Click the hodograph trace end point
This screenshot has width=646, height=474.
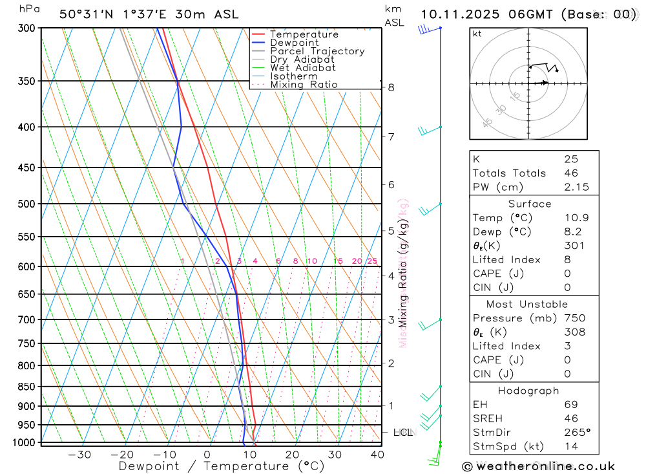pos(557,71)
